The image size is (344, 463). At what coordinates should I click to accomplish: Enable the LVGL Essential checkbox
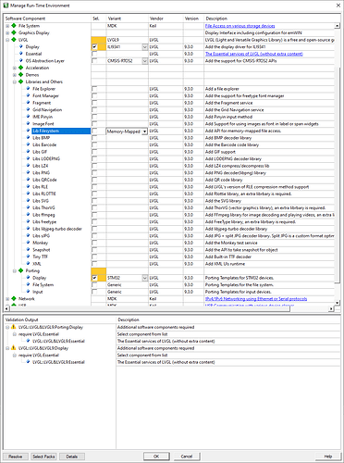[x=94, y=54]
